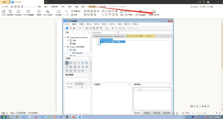The width and height of the screenshot is (223, 119).
Task: Click the 设计模式 ribbon icon
Action: pyautogui.click(x=59, y=11)
